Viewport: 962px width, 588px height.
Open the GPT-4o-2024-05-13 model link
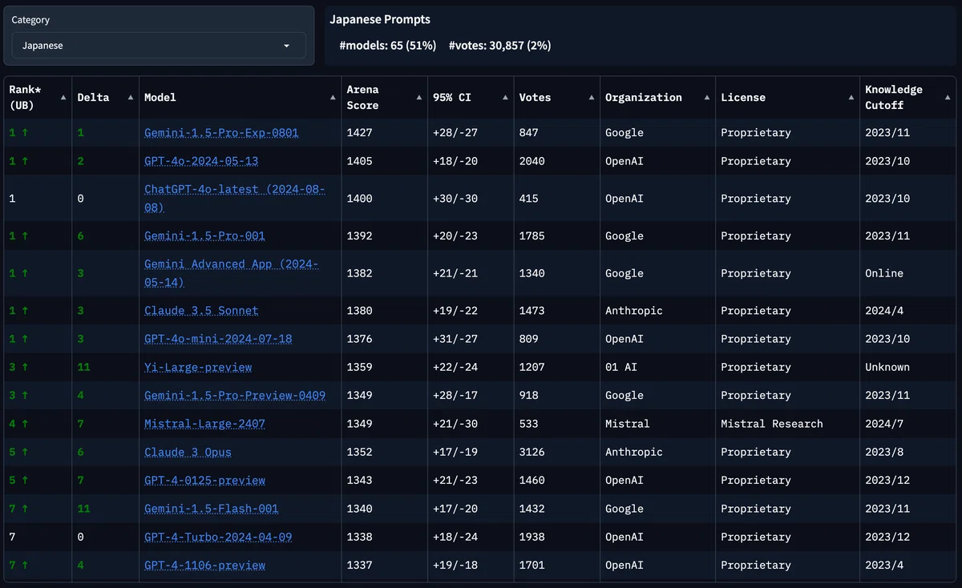click(201, 161)
